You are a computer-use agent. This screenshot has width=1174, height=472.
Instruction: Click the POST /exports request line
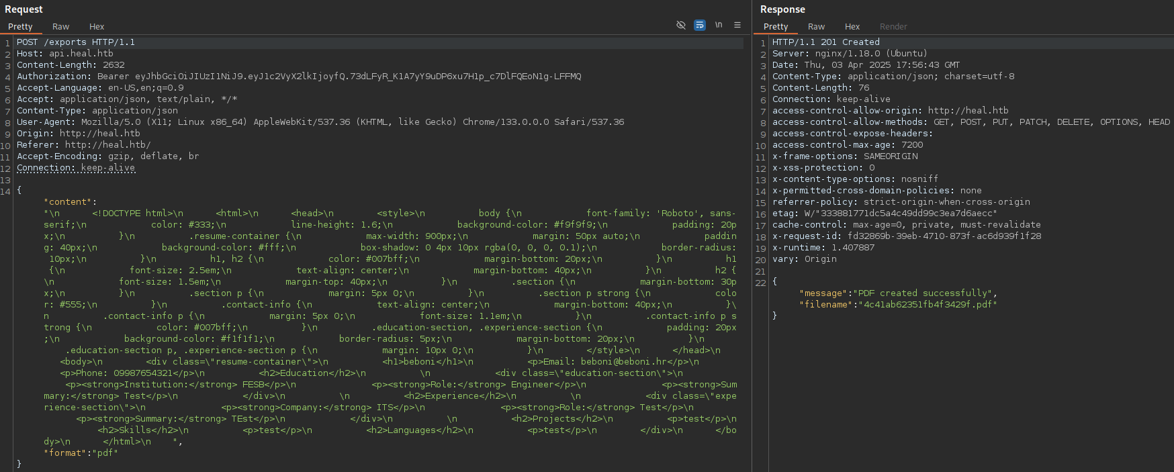[x=75, y=42]
